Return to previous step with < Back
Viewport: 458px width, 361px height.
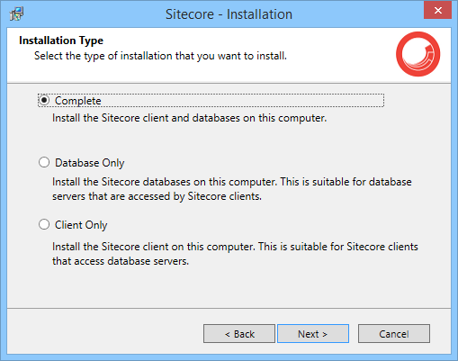click(x=239, y=333)
